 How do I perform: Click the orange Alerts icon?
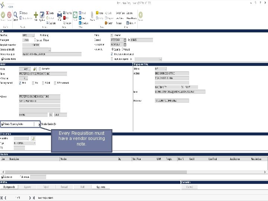(106, 23)
